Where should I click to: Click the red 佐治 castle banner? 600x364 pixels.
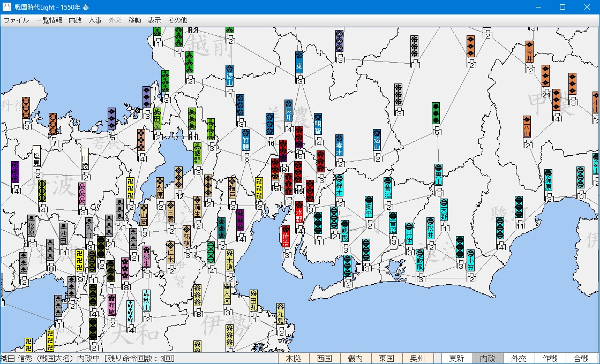[x=286, y=236]
